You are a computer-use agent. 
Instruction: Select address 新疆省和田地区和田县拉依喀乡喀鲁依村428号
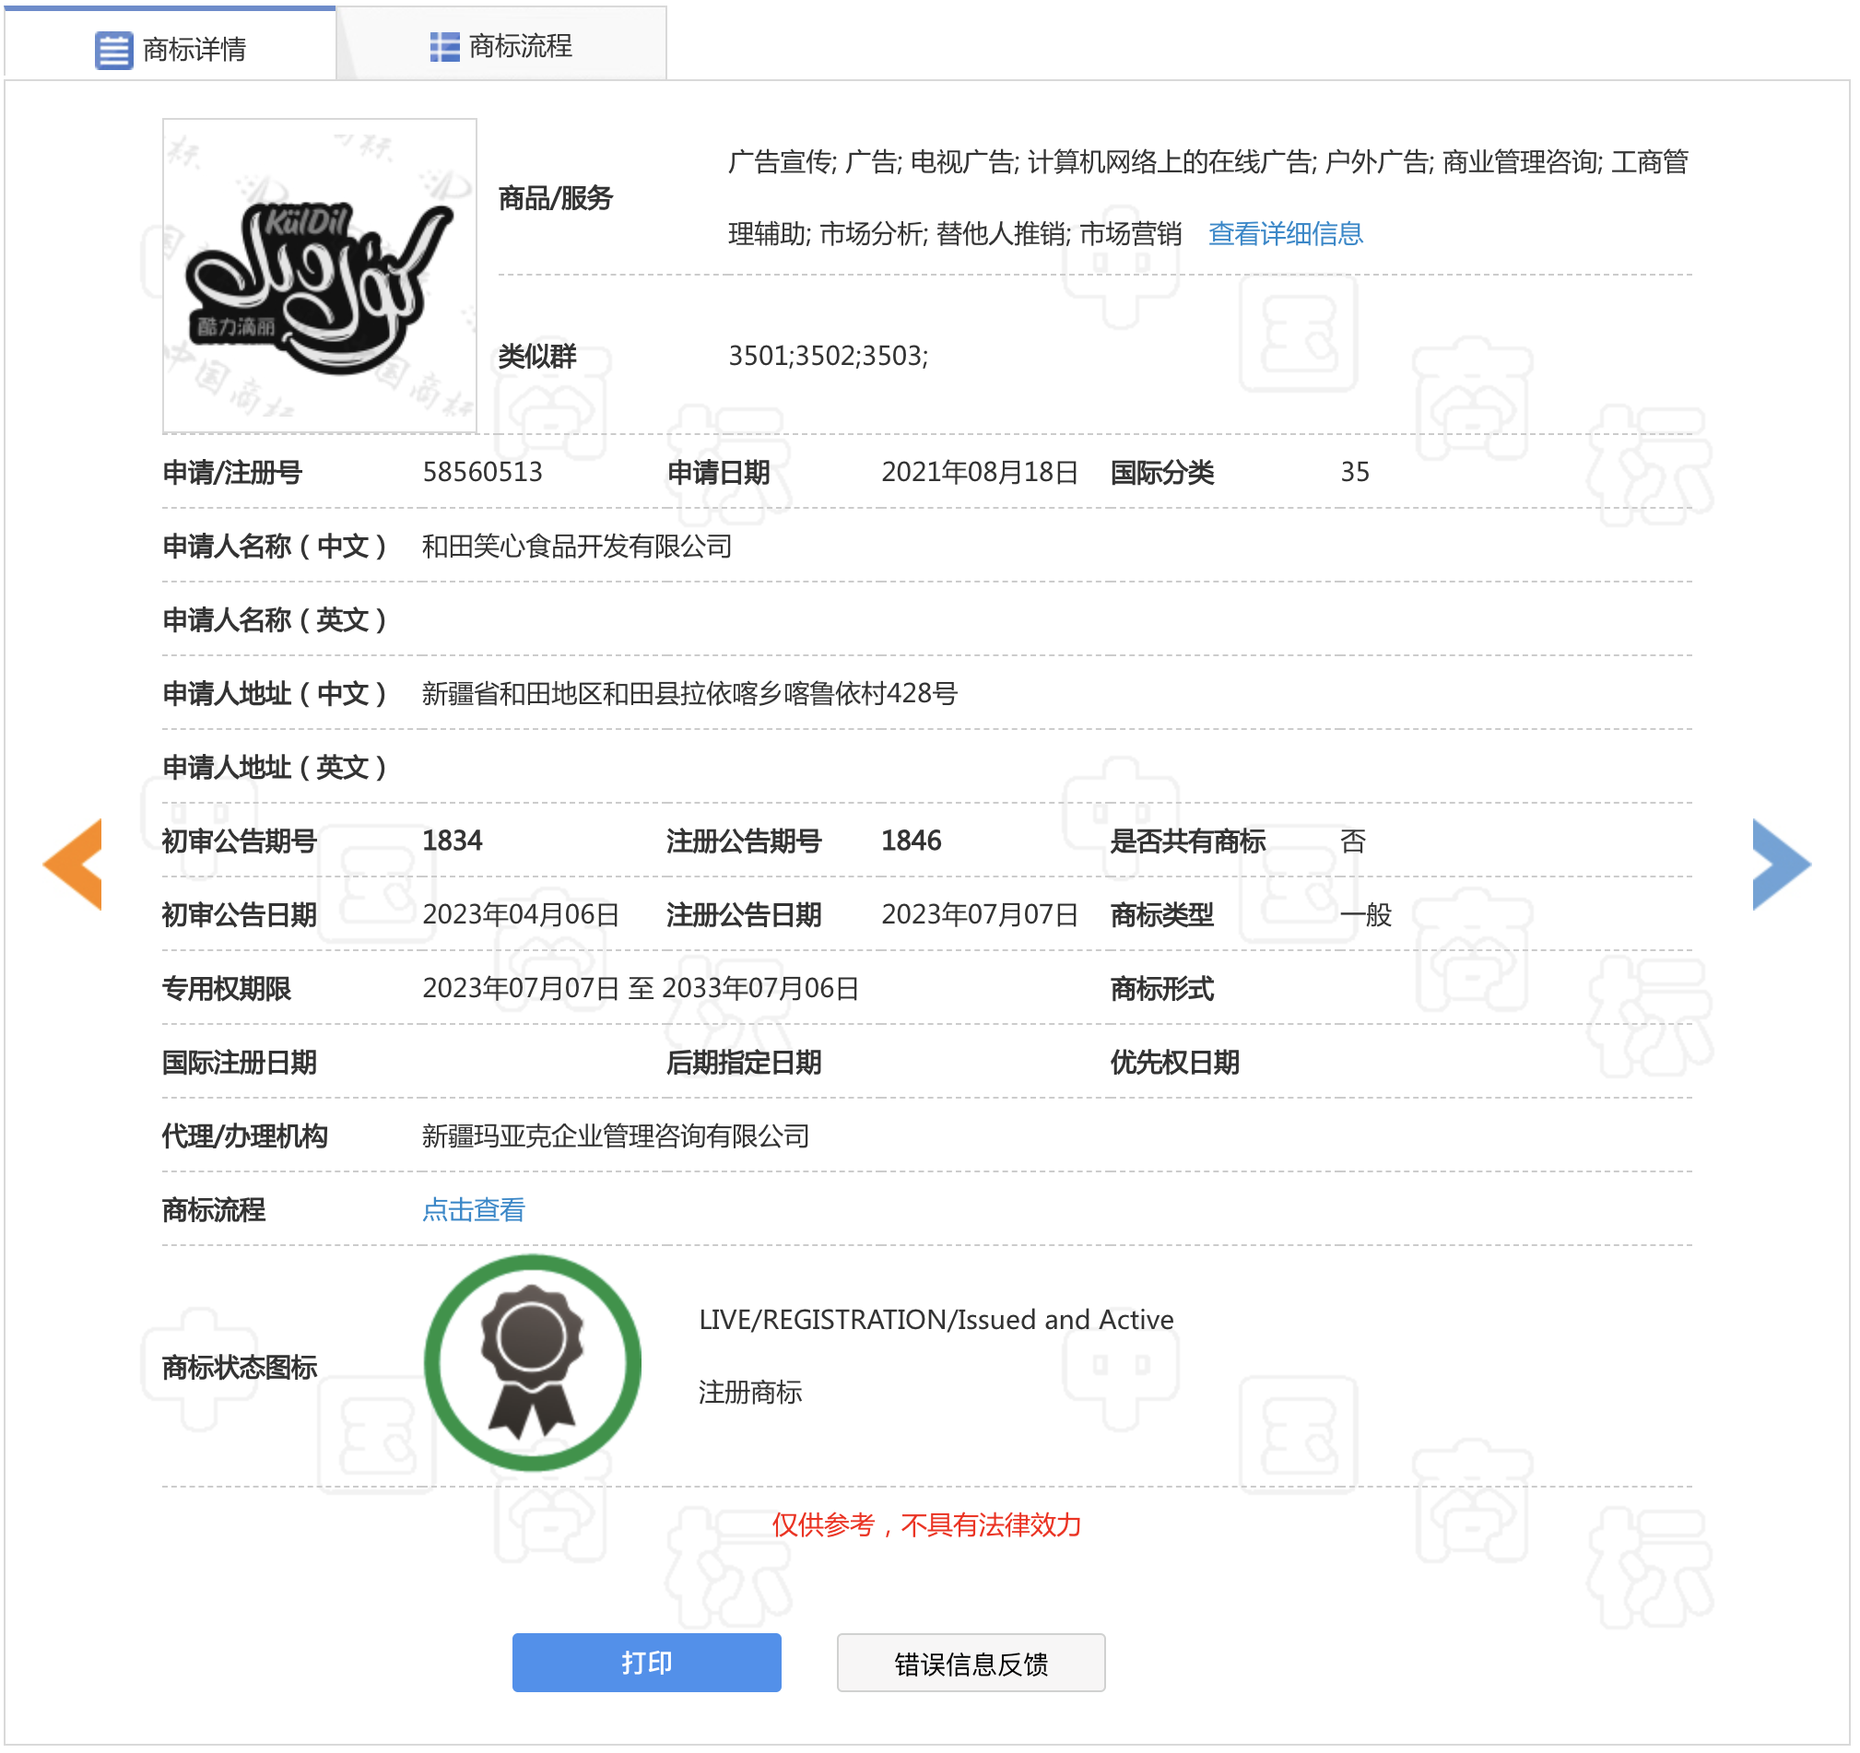[x=690, y=694]
